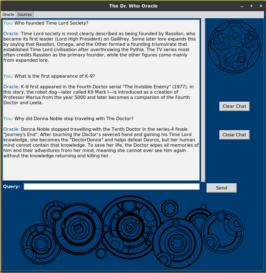Click the Clear Chat button
The width and height of the screenshot is (266, 273).
[x=234, y=106]
